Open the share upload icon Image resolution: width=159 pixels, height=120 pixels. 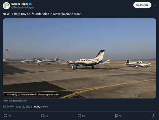coord(154,116)
